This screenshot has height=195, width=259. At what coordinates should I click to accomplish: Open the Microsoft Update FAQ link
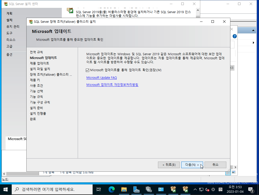(102, 78)
